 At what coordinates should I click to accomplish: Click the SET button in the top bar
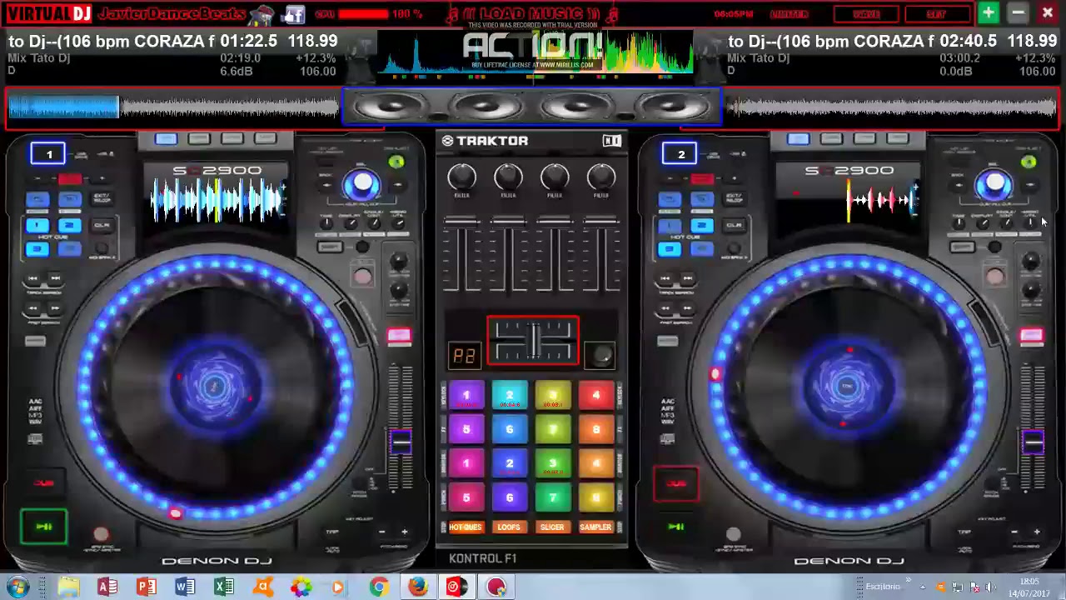click(x=936, y=14)
